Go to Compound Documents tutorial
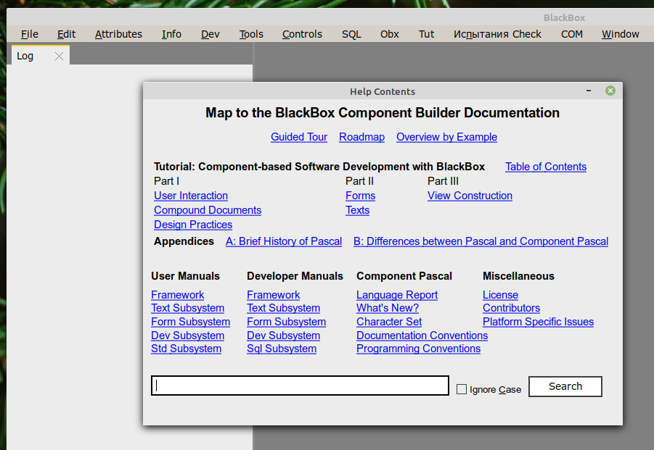The width and height of the screenshot is (654, 450). tap(208, 210)
